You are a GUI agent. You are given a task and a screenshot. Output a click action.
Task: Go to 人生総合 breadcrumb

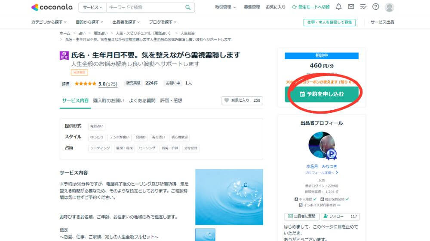(x=187, y=33)
